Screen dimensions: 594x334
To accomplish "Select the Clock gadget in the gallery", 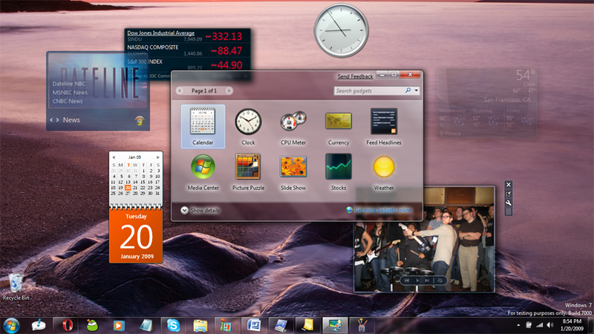I will tap(248, 126).
